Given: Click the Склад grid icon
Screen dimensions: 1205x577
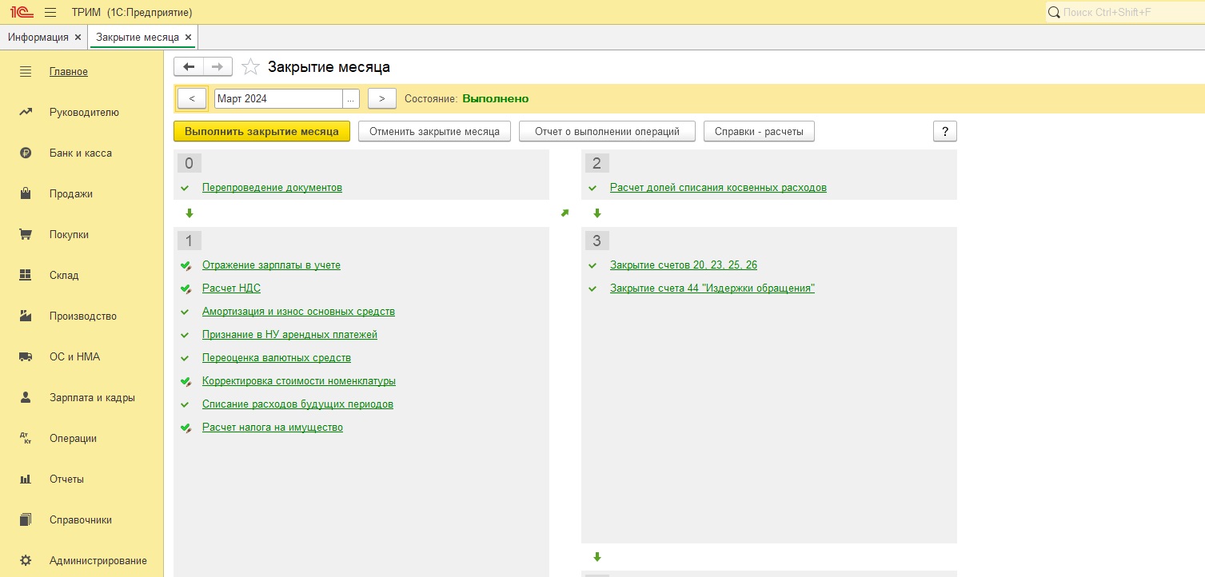Looking at the screenshot, I should [x=26, y=276].
